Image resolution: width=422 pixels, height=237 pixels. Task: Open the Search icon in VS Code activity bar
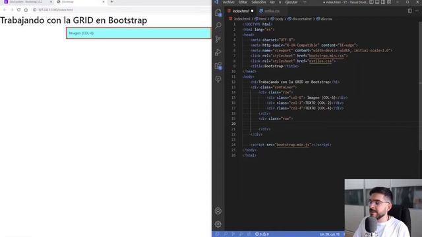pos(218,26)
